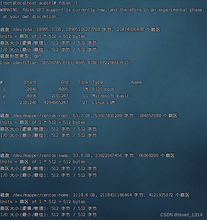Click the sector count '4121935872'

161,195
